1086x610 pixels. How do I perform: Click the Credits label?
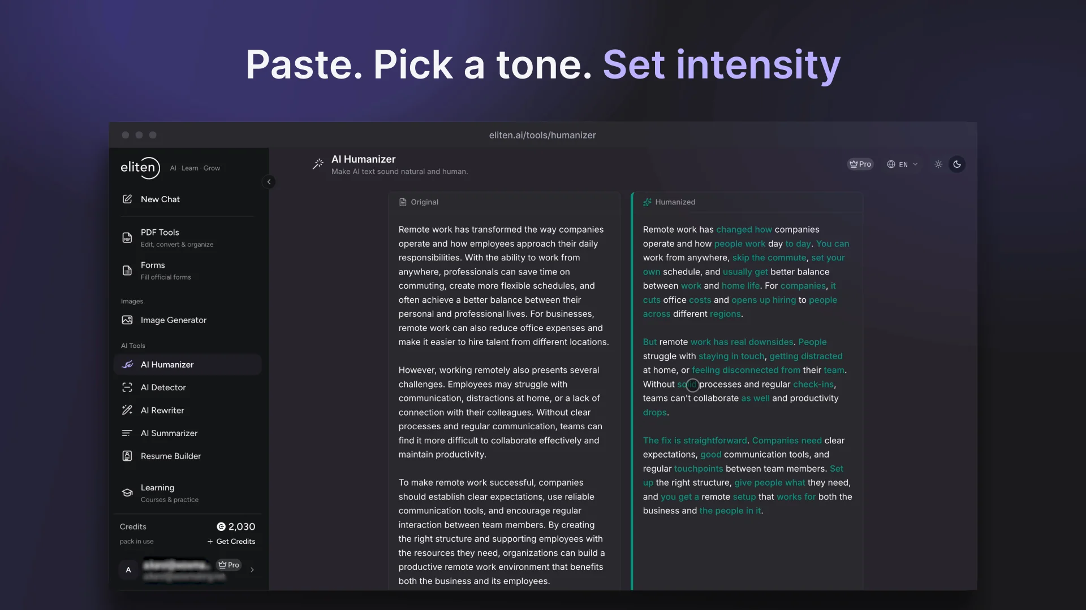133,527
